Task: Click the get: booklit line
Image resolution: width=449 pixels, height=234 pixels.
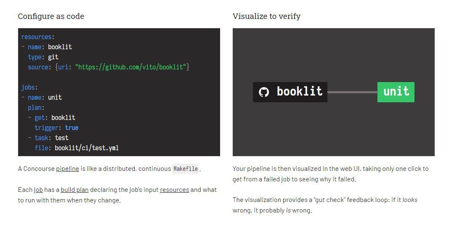Action: point(55,118)
